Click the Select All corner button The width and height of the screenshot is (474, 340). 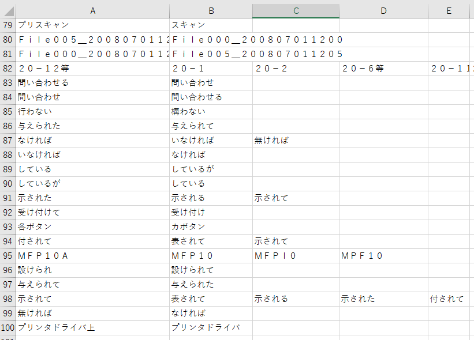tap(8, 10)
